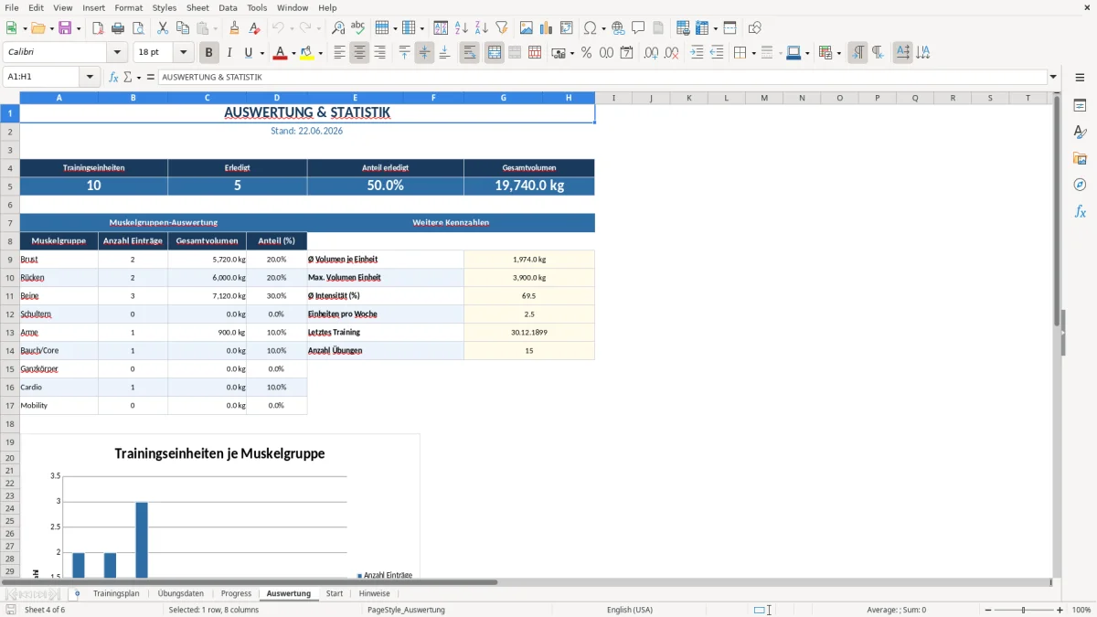The image size is (1097, 617).
Task: Open the Borders dropdown arrow
Action: [753, 53]
